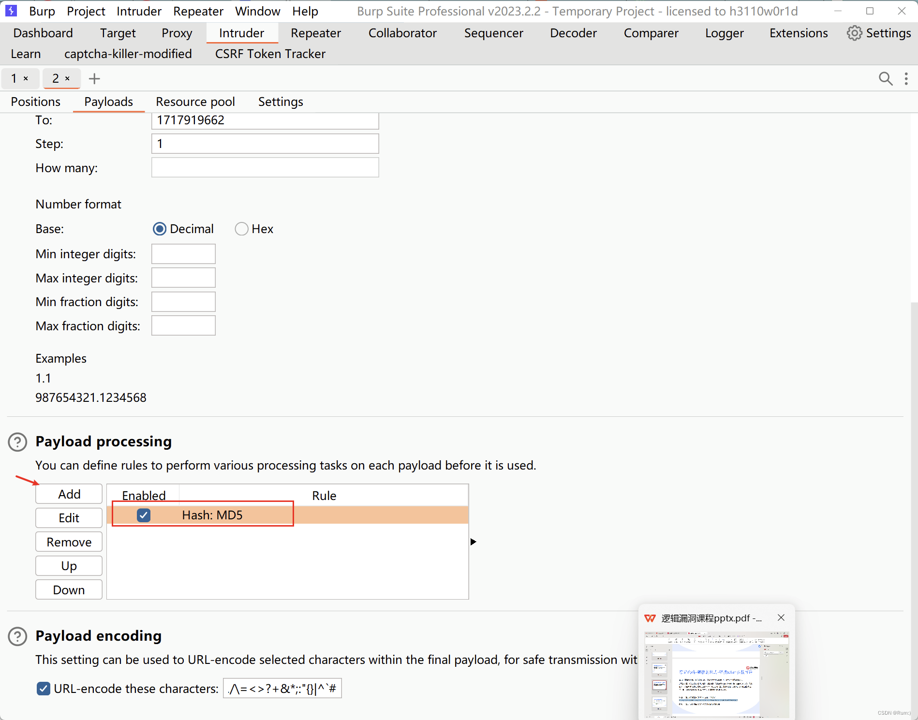The image size is (918, 720).
Task: Click the Burp Suite logo icon
Action: [x=11, y=11]
